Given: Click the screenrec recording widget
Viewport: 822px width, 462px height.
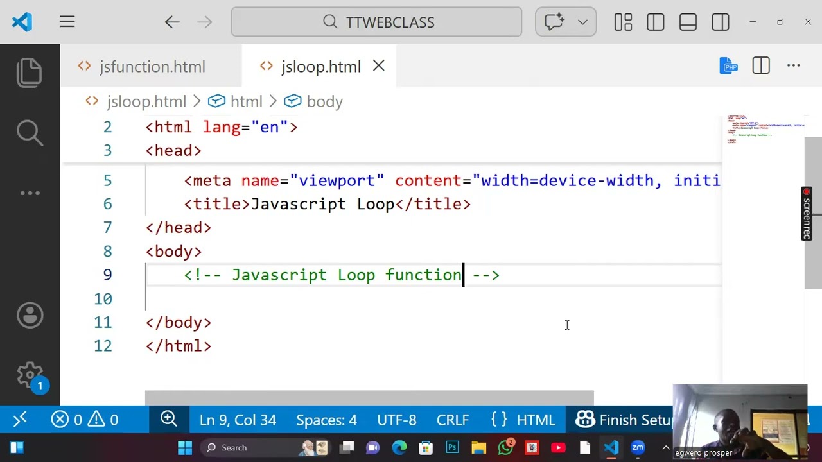Looking at the screenshot, I should pos(807,214).
